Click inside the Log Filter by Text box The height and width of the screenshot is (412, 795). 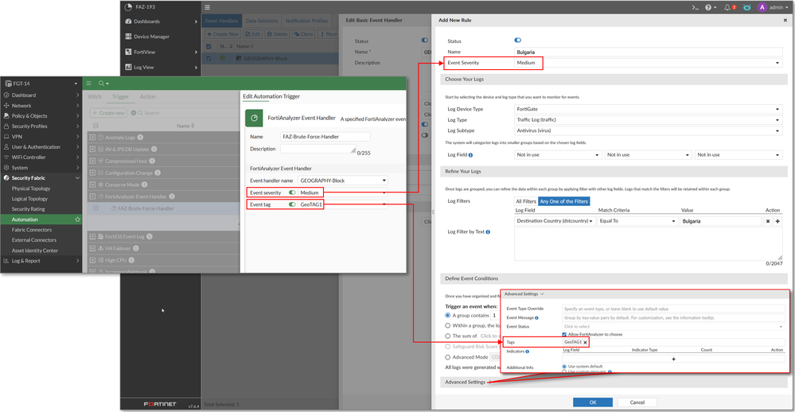click(x=648, y=243)
